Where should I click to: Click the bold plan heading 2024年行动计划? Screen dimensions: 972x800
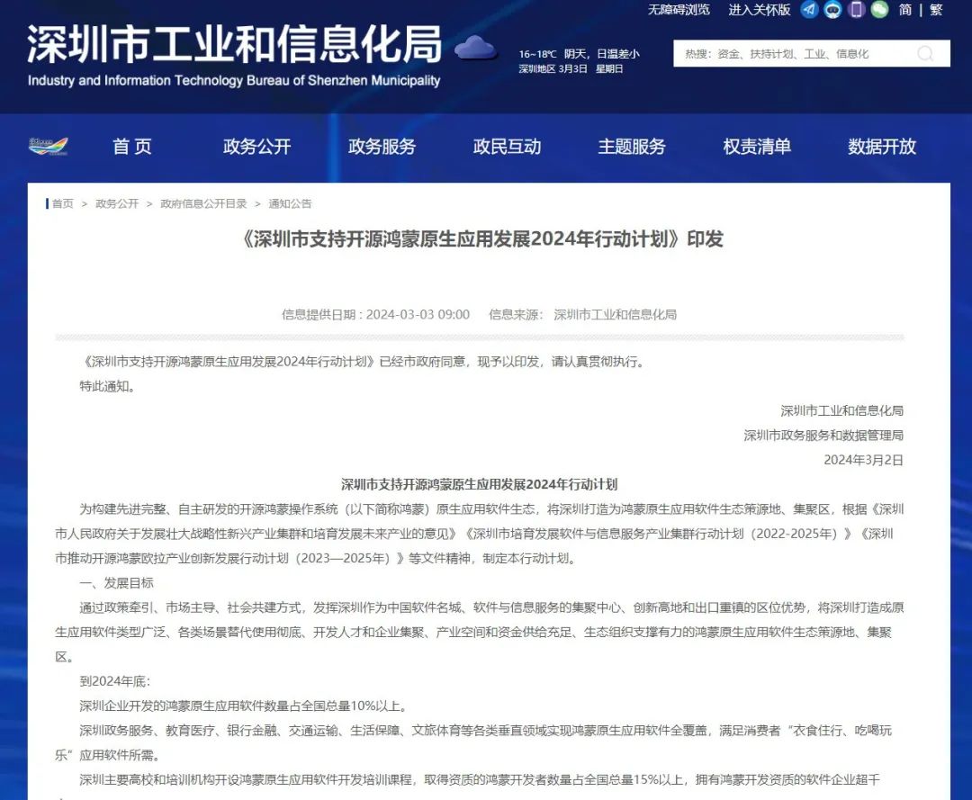click(x=479, y=484)
